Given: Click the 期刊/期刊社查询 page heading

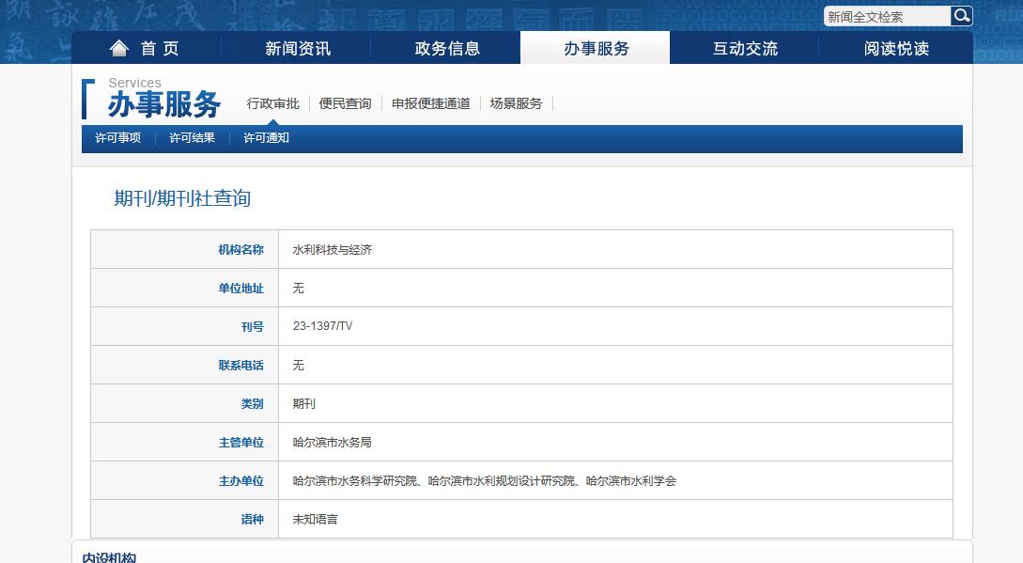Looking at the screenshot, I should (182, 198).
